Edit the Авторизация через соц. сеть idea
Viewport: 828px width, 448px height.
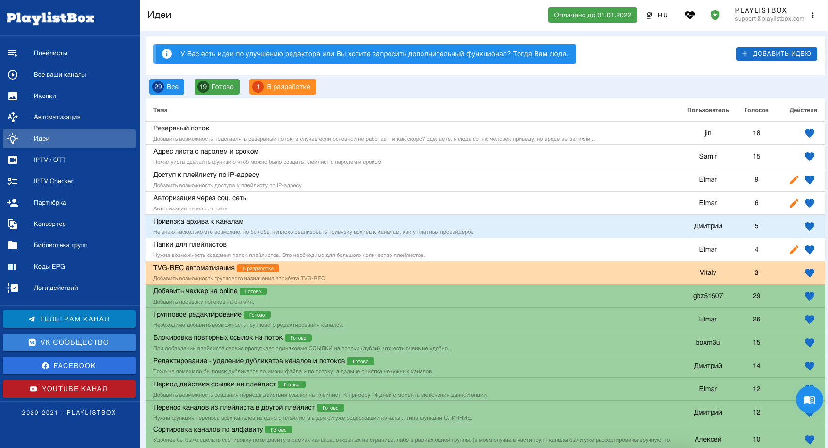pos(794,203)
